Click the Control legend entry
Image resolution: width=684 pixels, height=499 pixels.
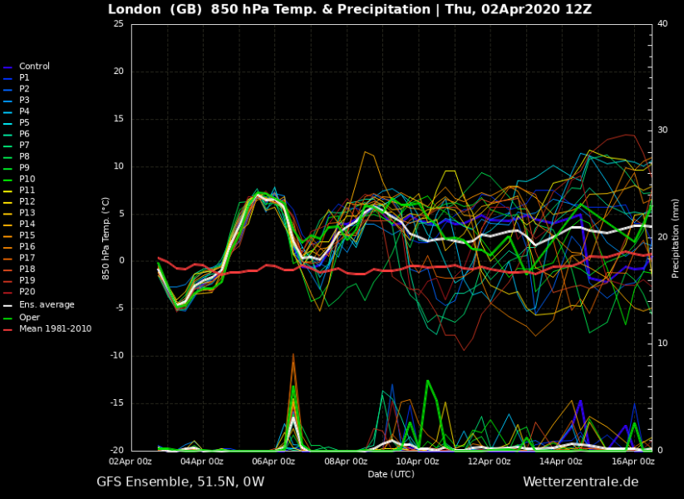pyautogui.click(x=34, y=67)
